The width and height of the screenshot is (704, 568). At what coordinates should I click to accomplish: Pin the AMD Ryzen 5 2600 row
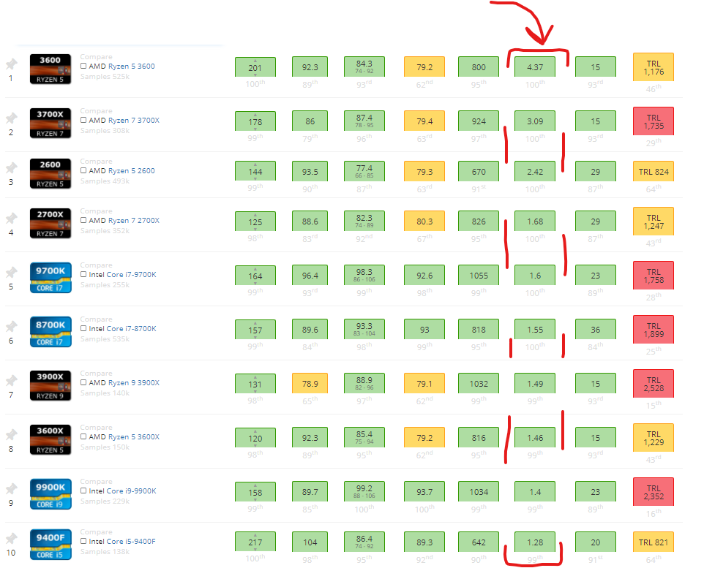11,168
